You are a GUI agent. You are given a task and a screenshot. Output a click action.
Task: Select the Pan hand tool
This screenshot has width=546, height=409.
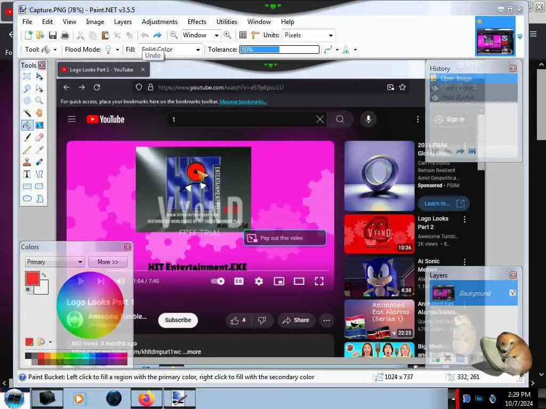39,113
